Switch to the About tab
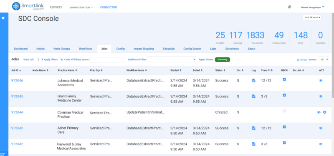 251,49
